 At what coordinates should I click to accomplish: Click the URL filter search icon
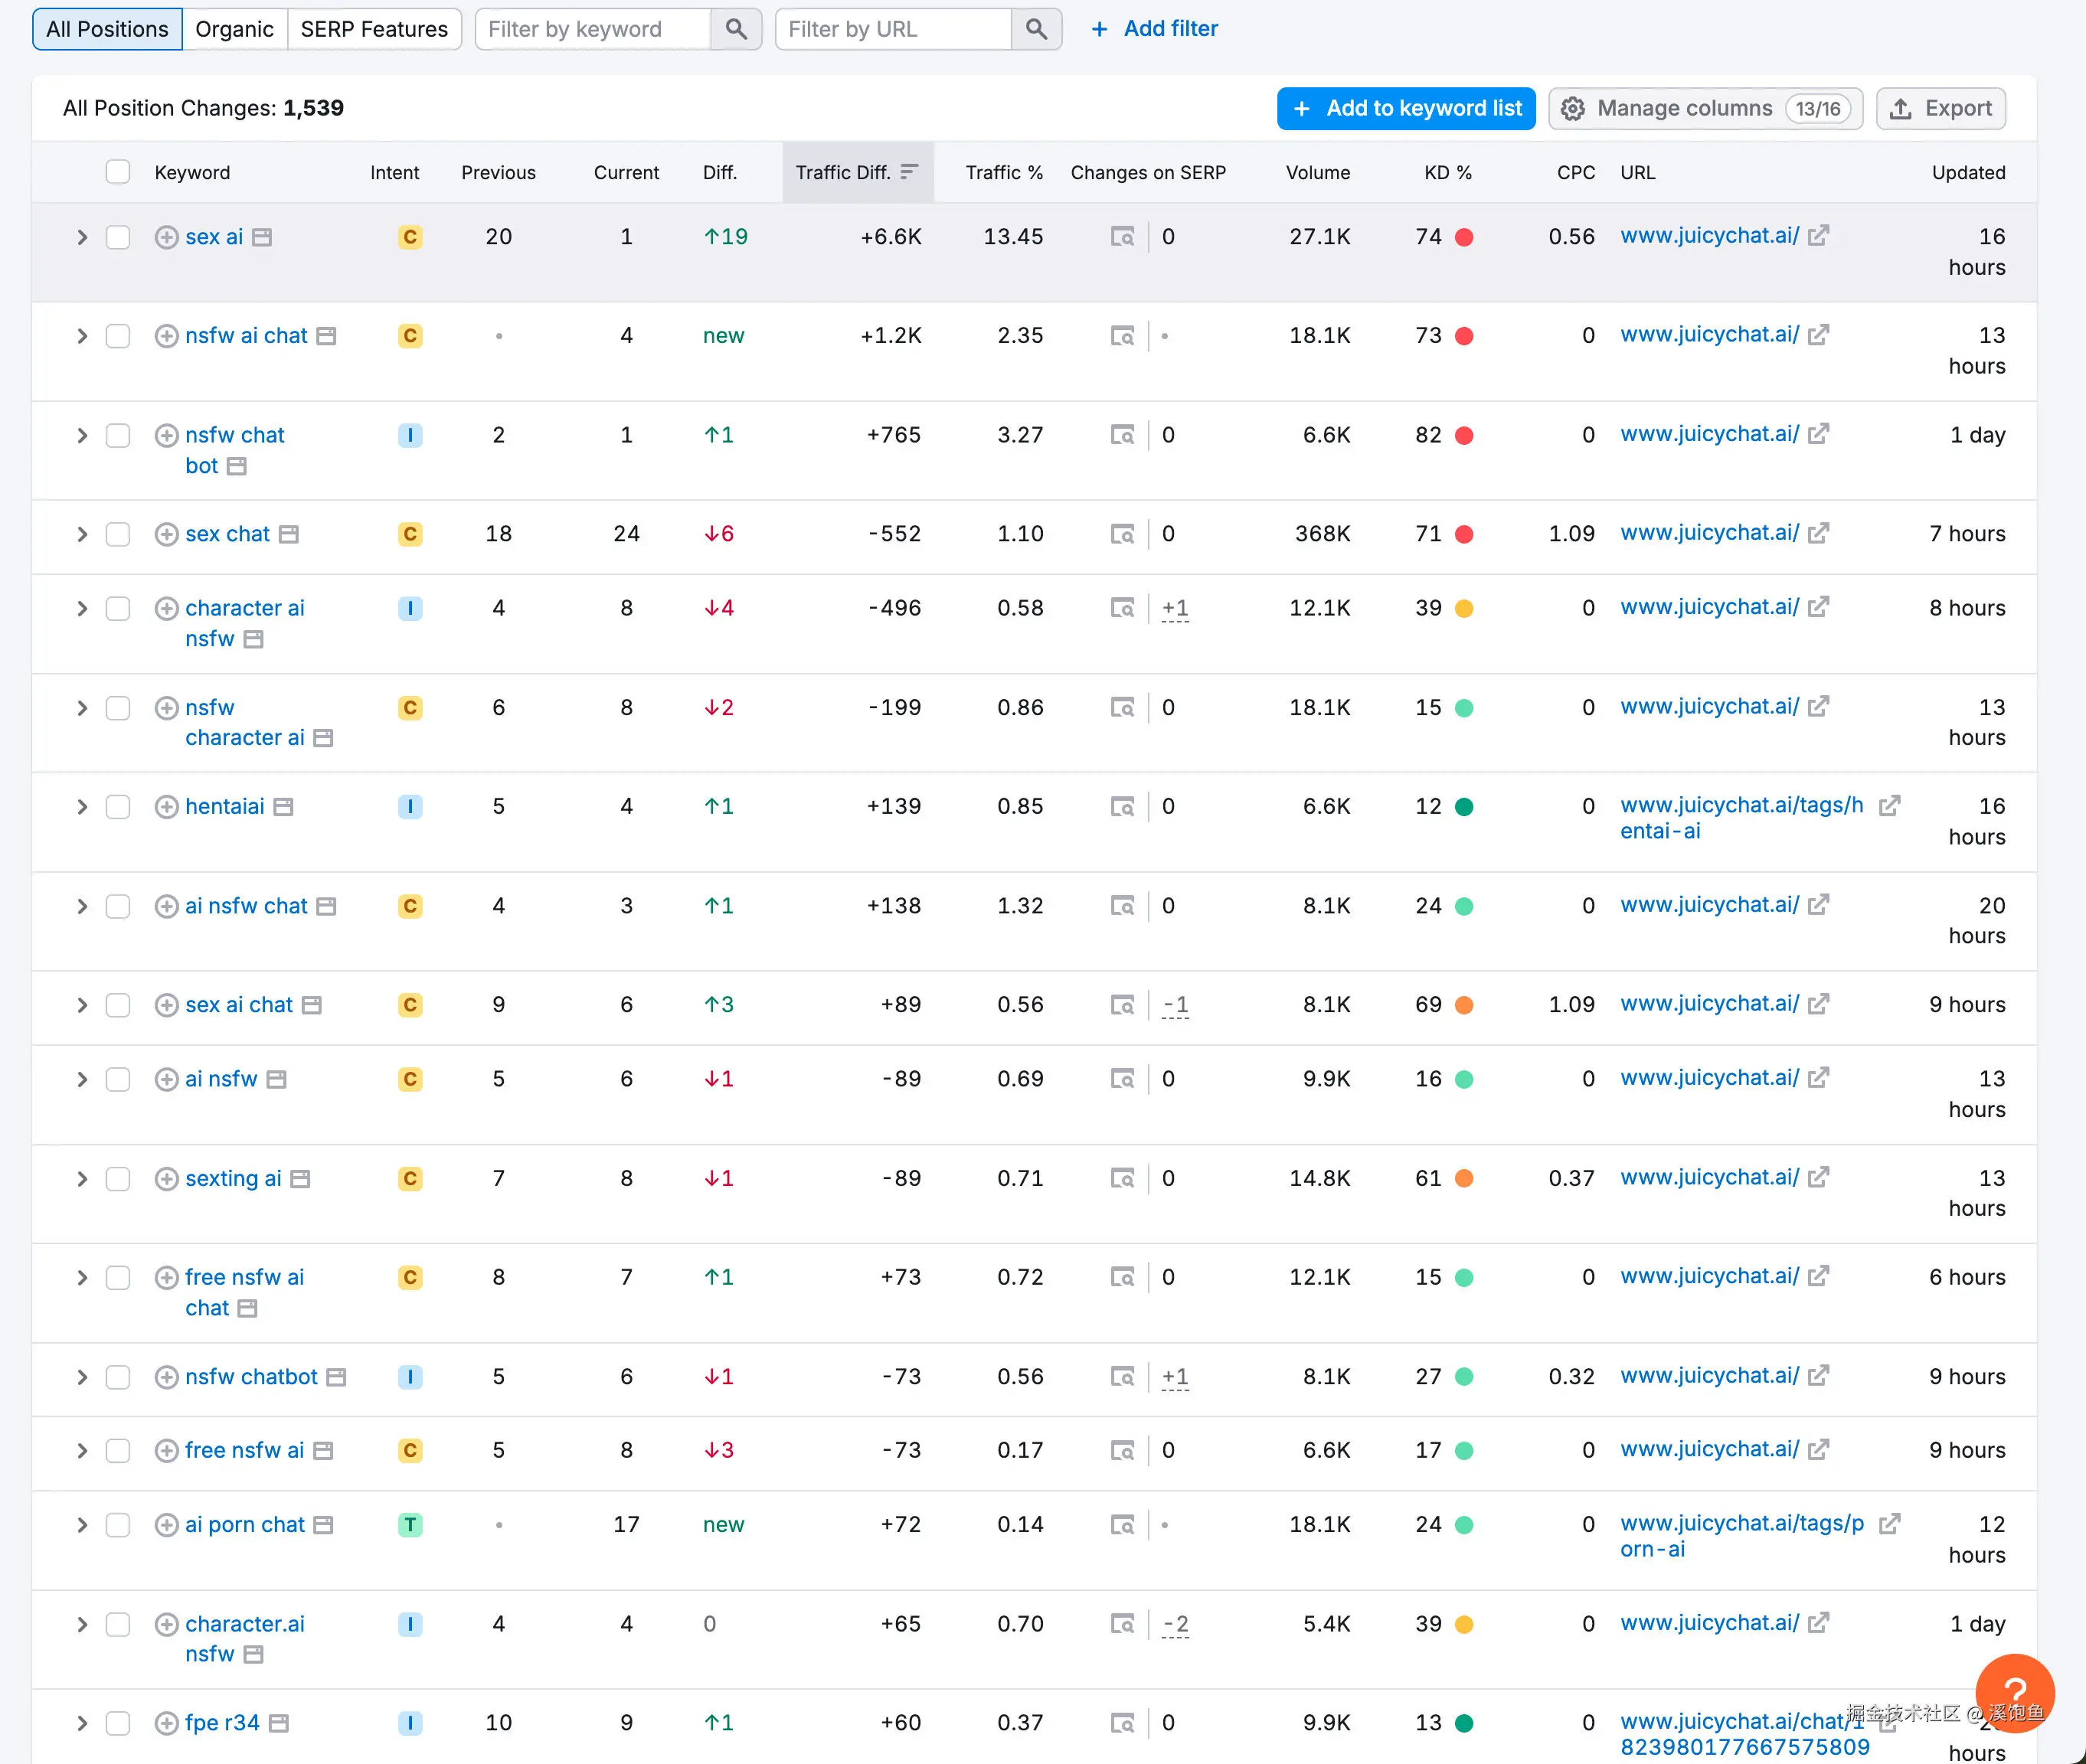pyautogui.click(x=1036, y=29)
